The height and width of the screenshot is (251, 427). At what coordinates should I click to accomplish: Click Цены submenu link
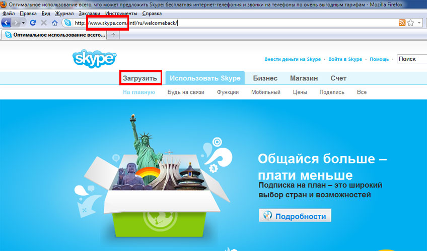[x=300, y=92]
